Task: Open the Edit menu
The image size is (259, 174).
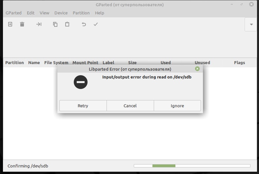Action: coord(30,13)
